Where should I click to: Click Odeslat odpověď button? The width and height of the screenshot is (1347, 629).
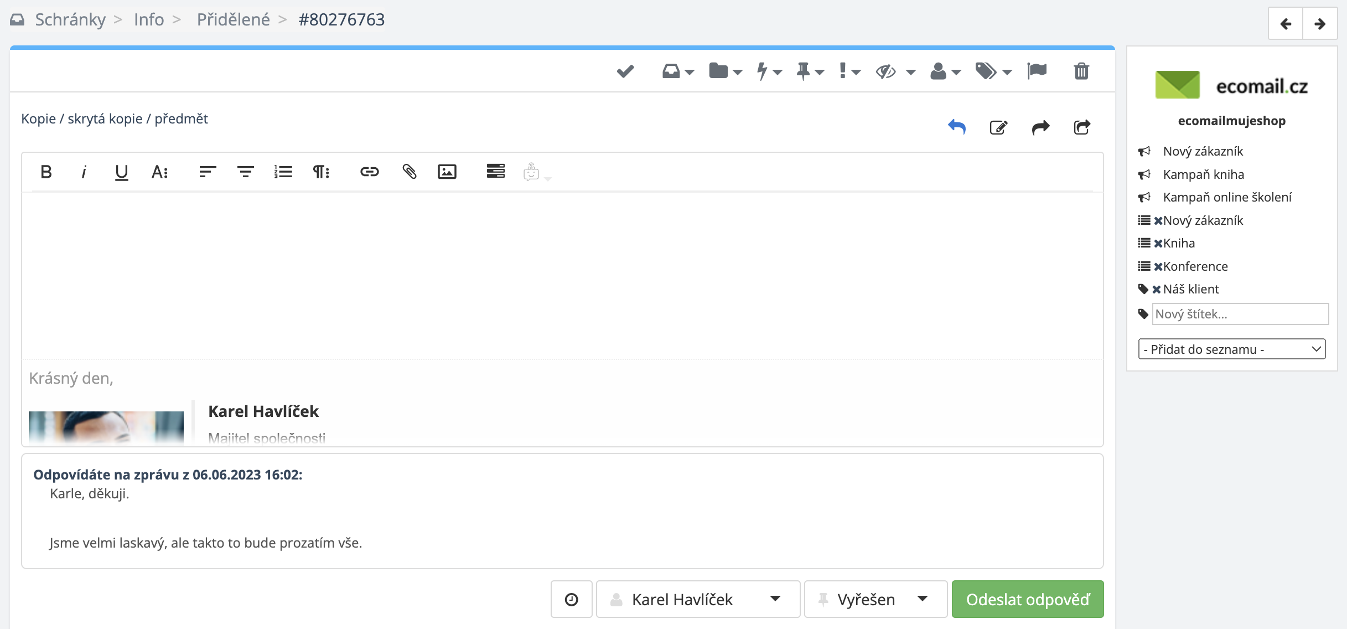point(1028,599)
